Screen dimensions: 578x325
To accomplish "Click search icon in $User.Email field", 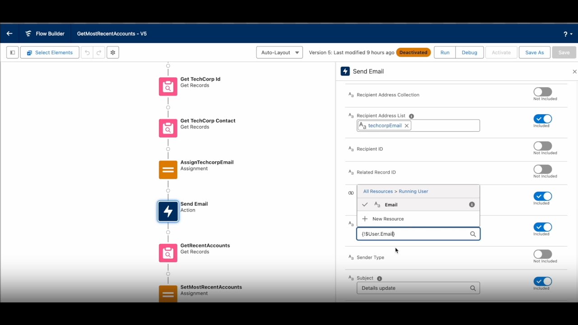I will pyautogui.click(x=473, y=234).
